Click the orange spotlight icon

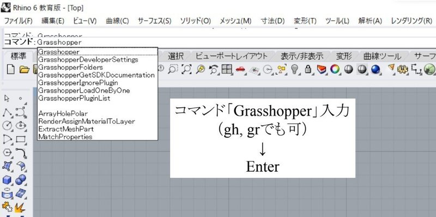tap(391, 68)
